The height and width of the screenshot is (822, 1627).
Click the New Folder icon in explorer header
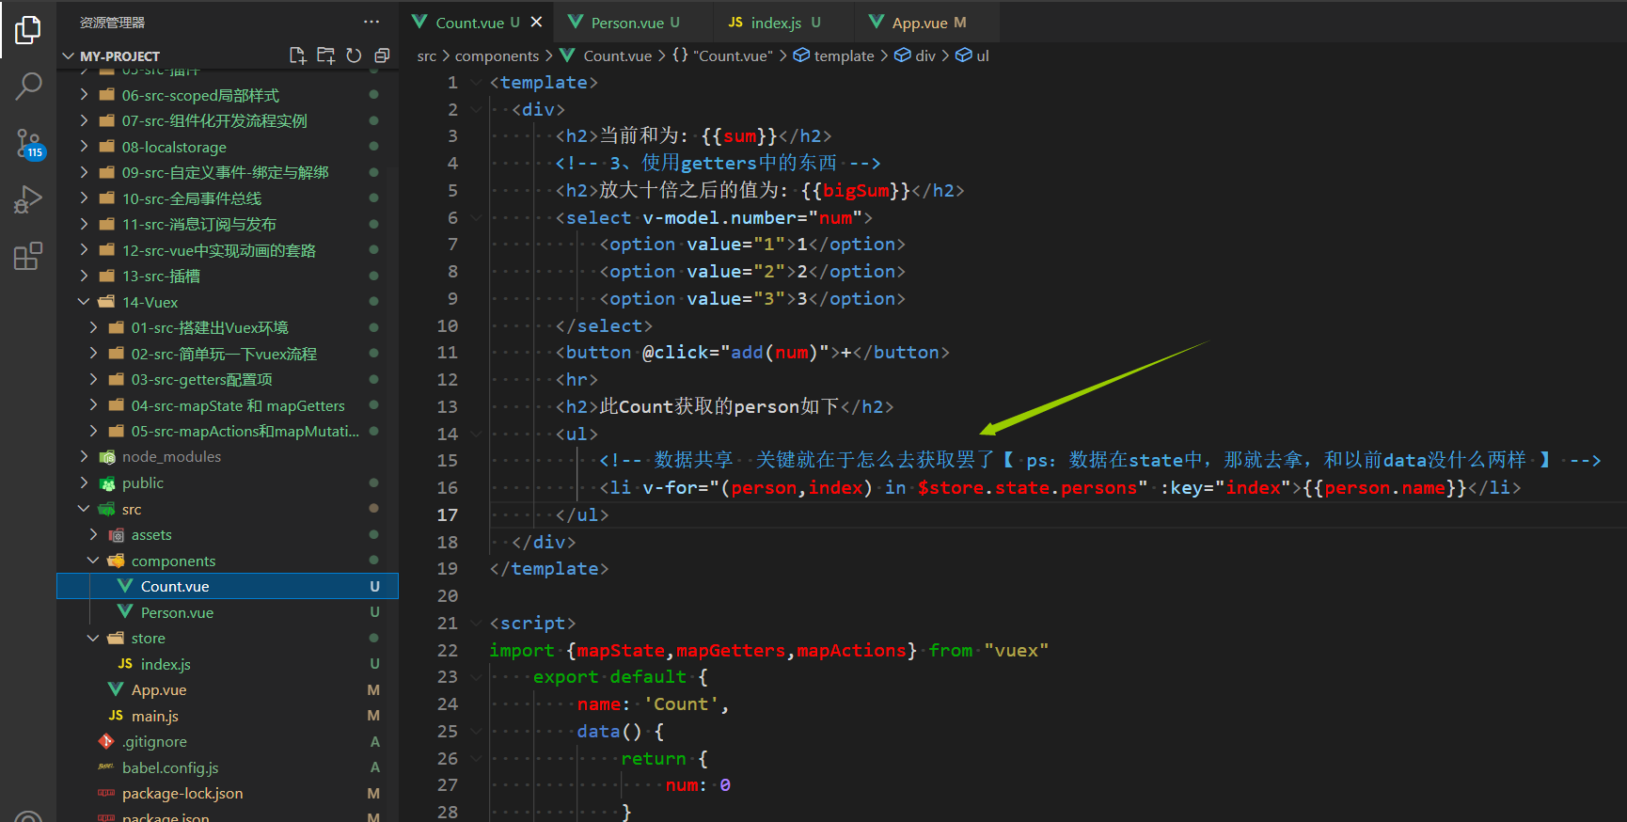pos(326,55)
